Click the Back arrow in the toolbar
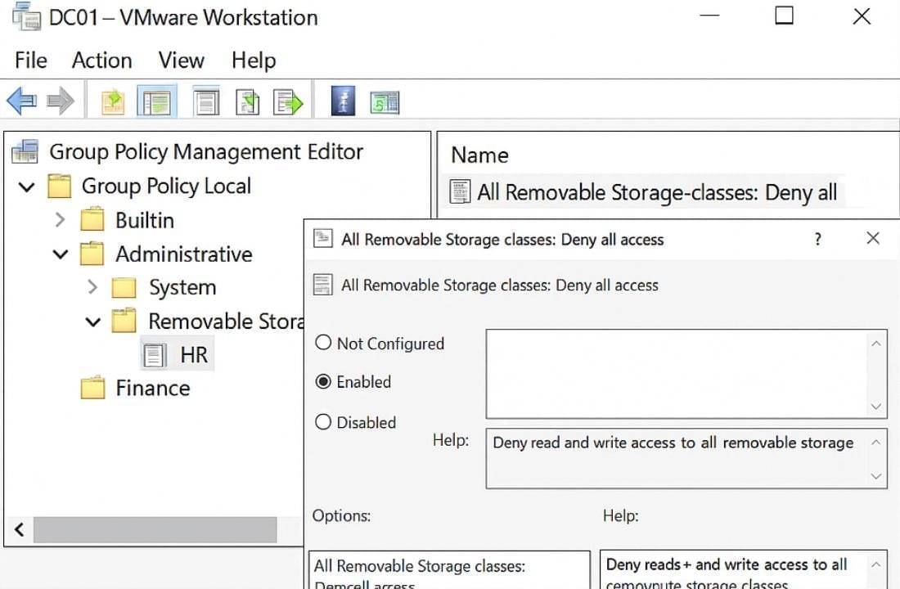The height and width of the screenshot is (589, 900). tap(21, 101)
